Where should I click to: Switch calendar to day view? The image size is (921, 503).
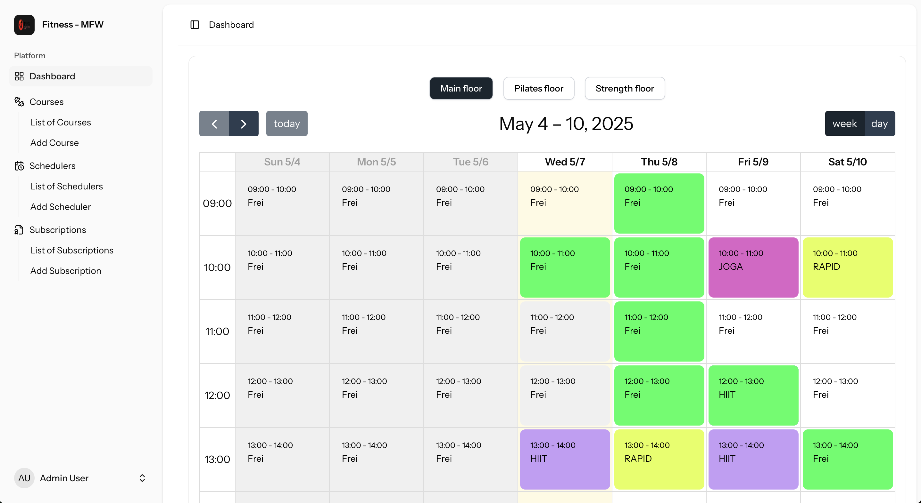click(x=880, y=124)
